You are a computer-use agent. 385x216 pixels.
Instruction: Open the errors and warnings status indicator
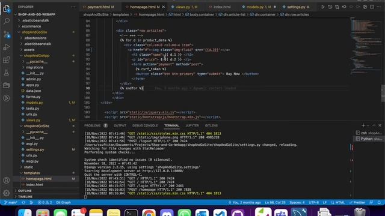coord(45,203)
